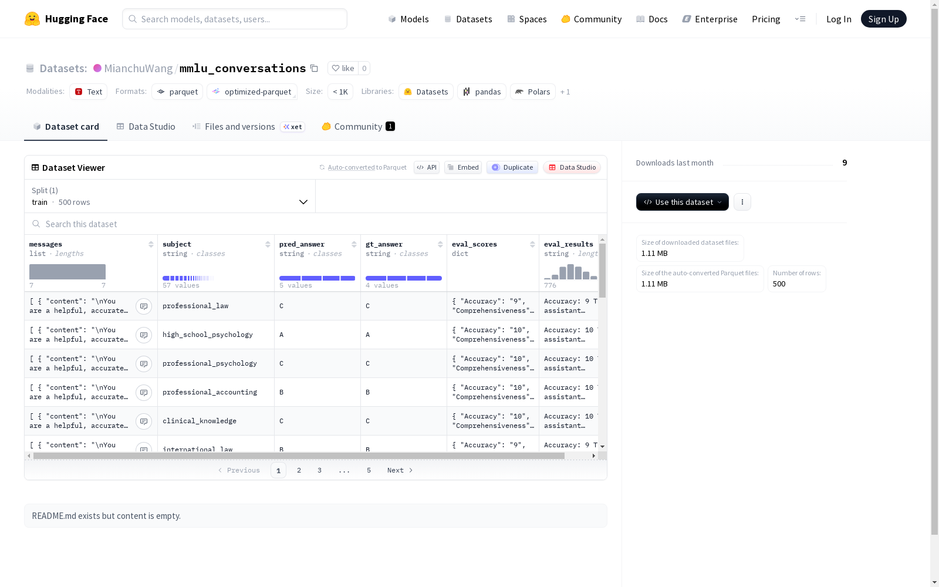The height and width of the screenshot is (587, 939).
Task: Go to Datasets in top navigation
Action: [468, 19]
